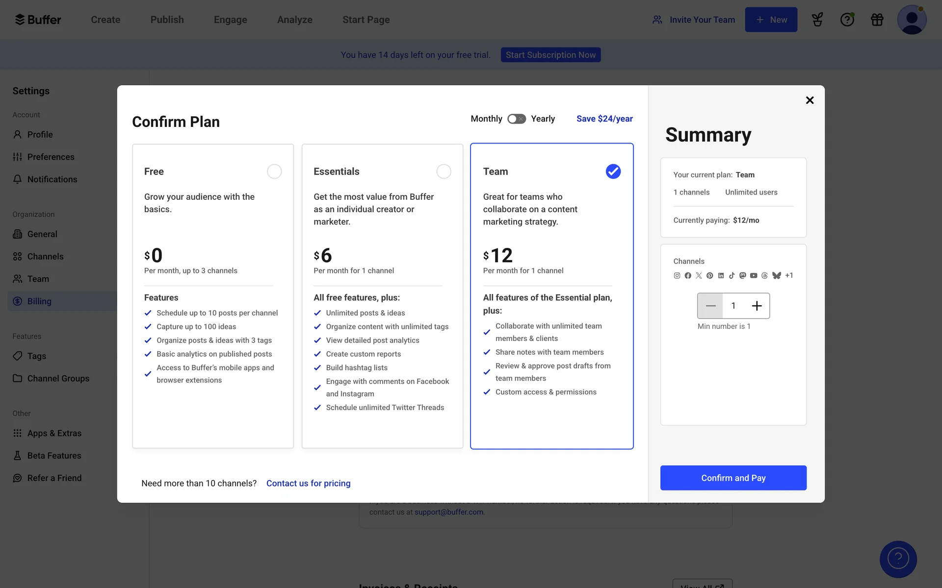The image size is (942, 588).
Task: Select the Team plan radio button
Action: click(x=613, y=171)
